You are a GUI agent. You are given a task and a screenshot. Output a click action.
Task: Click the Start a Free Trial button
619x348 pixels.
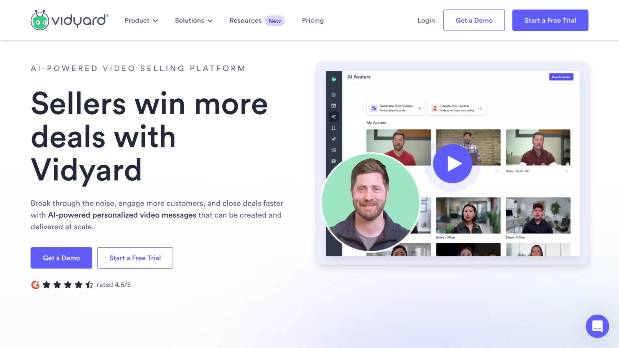tap(550, 20)
